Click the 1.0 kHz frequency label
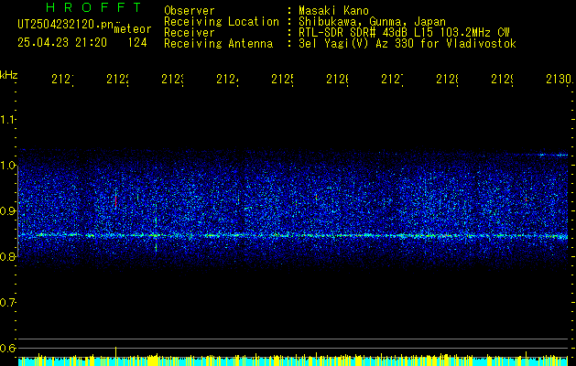Image resolution: width=576 pixels, height=366 pixels. coord(7,166)
